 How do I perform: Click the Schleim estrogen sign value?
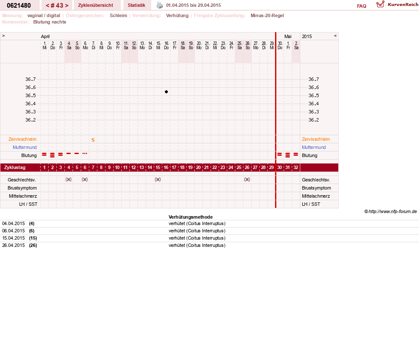(118, 15)
